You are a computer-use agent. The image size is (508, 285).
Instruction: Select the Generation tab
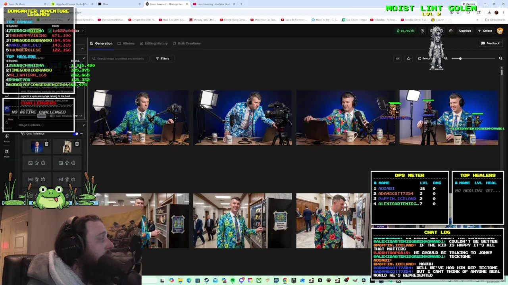[x=101, y=43]
